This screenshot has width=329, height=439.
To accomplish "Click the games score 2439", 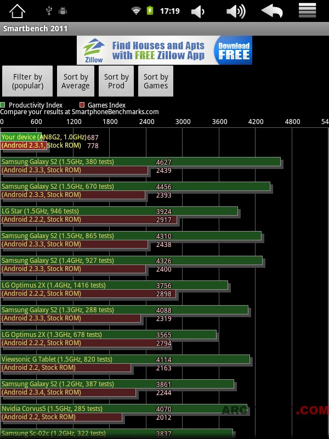I will (163, 171).
